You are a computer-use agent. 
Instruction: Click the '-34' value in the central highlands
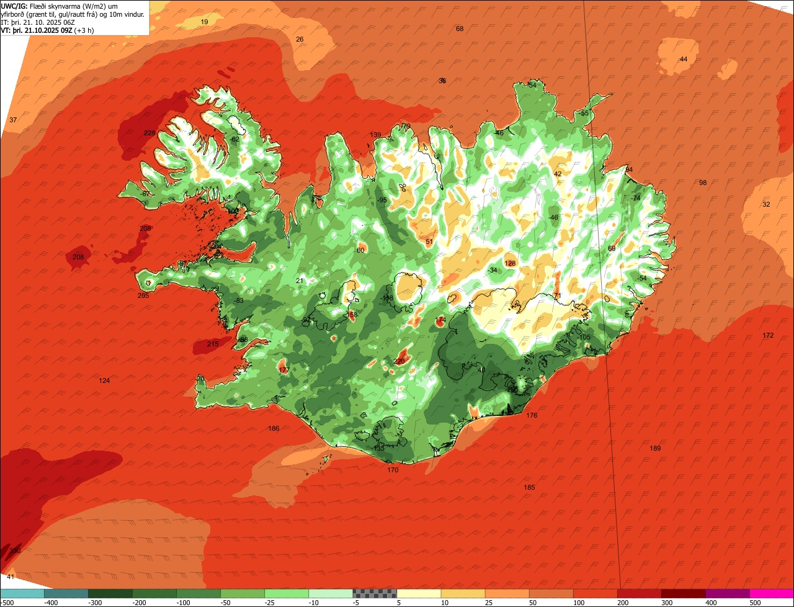[x=493, y=271]
